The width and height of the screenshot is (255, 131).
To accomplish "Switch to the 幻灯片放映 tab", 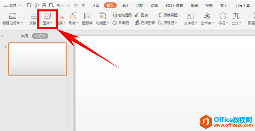I will point(174,5).
